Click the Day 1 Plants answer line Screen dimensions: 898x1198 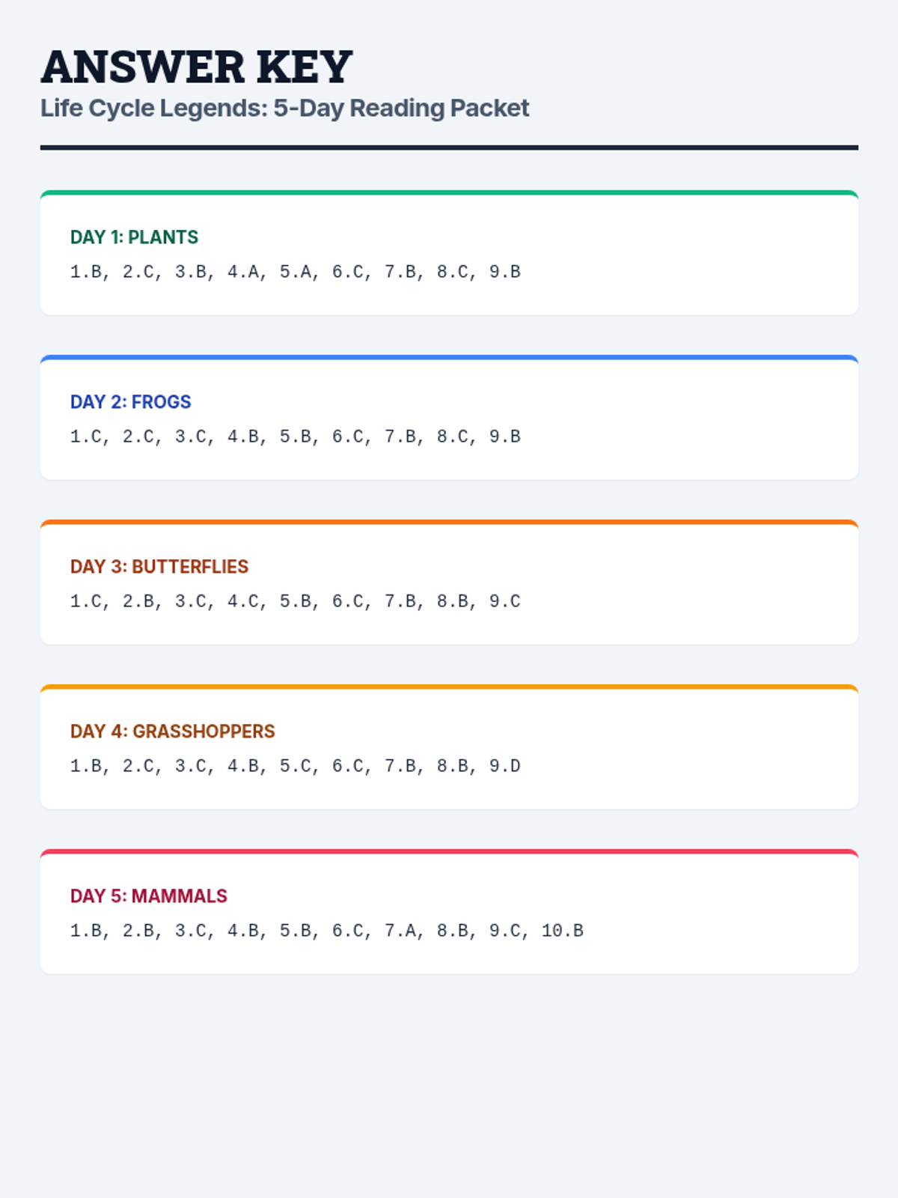295,272
